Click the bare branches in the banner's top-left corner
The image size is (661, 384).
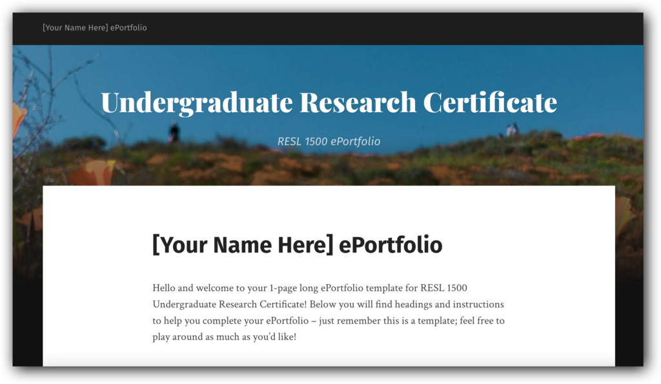(39, 71)
